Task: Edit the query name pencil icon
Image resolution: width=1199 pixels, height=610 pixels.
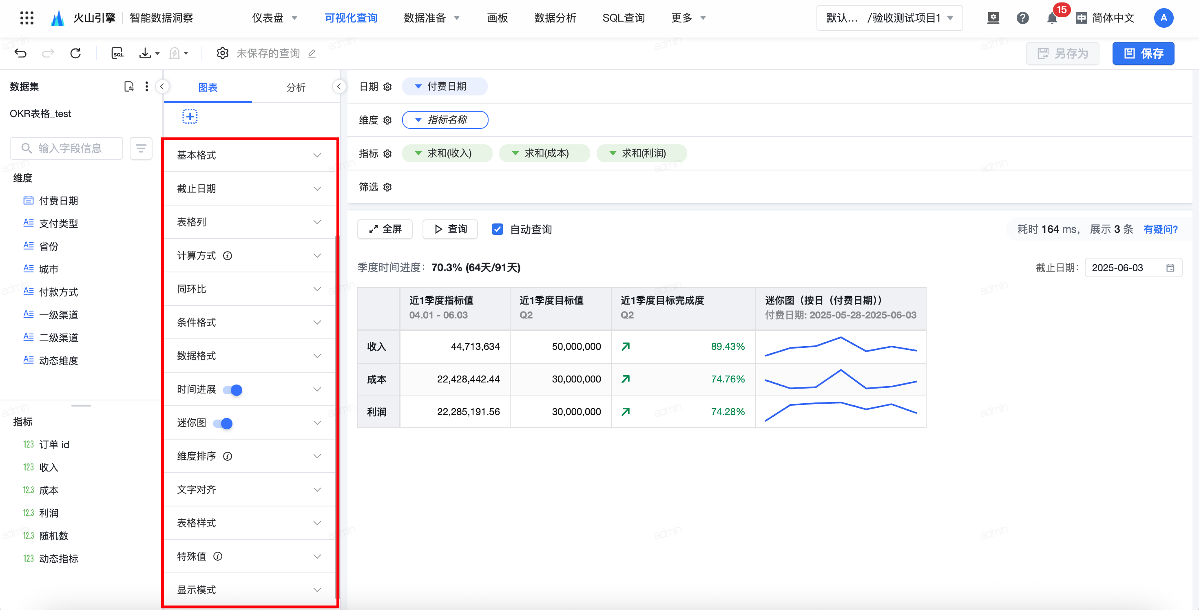Action: (x=312, y=53)
